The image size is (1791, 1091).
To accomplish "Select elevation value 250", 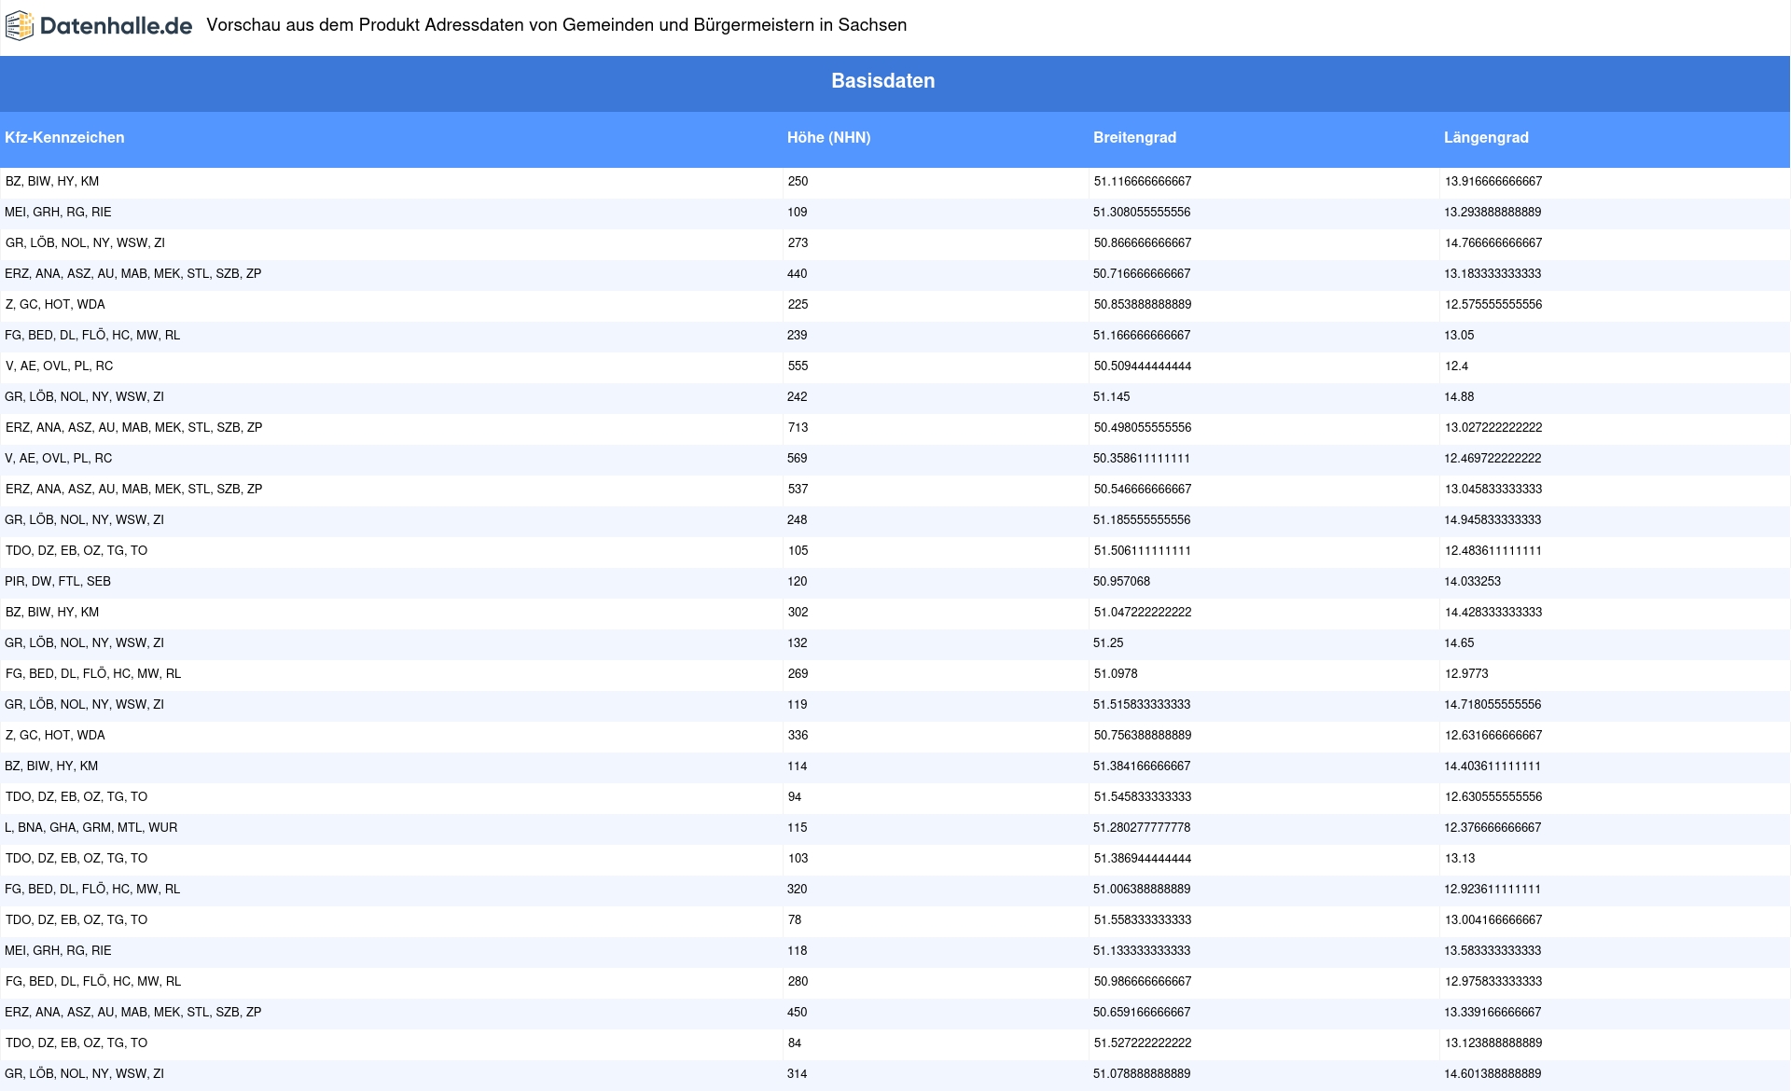I will tap(798, 182).
